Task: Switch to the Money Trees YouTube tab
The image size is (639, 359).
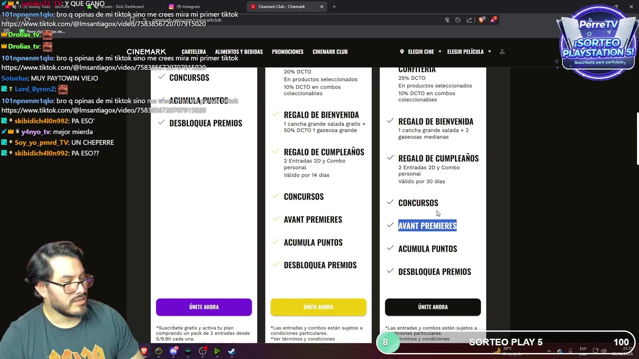Action: pyautogui.click(x=42, y=6)
